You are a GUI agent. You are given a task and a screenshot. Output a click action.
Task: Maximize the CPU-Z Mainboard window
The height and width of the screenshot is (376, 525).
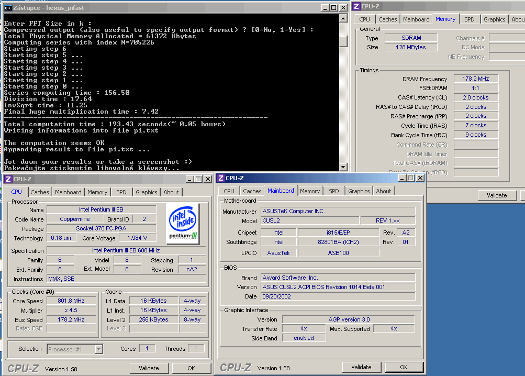point(411,178)
